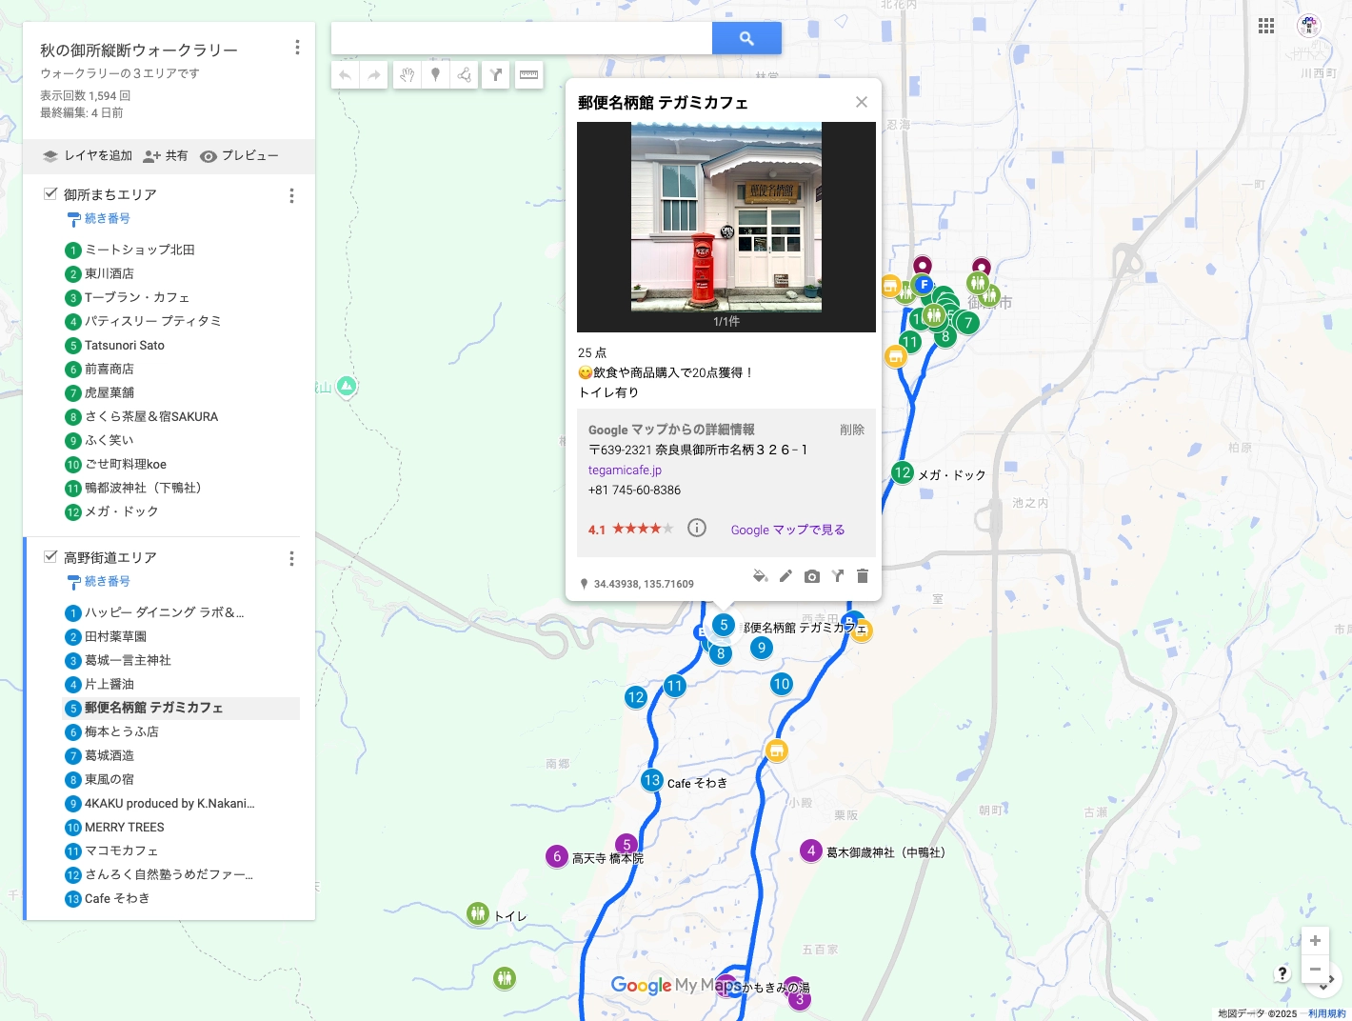This screenshot has width=1352, height=1021.
Task: Open the プレビュー preview eye option
Action: (239, 156)
